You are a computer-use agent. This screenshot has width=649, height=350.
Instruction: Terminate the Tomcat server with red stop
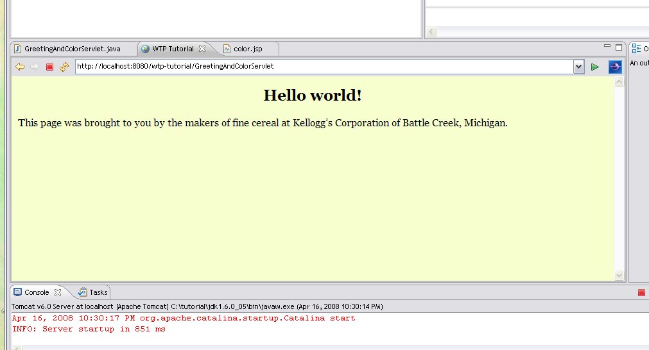pyautogui.click(x=641, y=292)
